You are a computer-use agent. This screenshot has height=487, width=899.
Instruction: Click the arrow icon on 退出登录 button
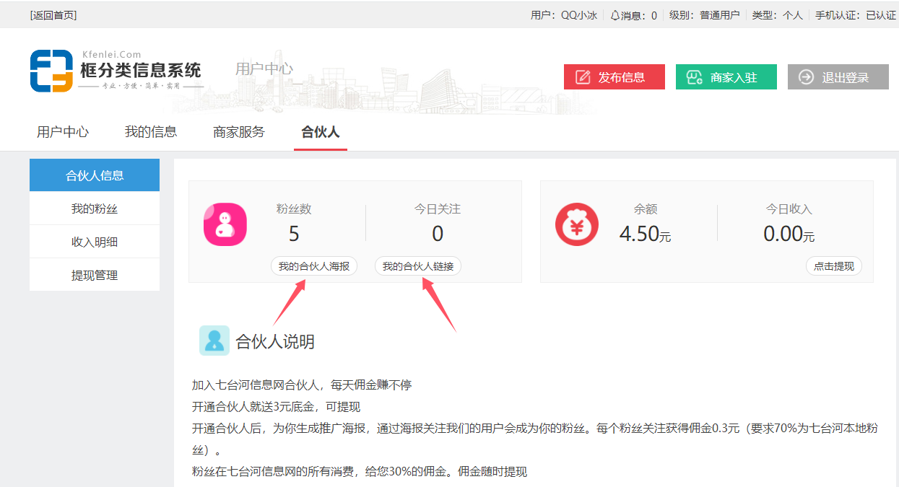806,77
